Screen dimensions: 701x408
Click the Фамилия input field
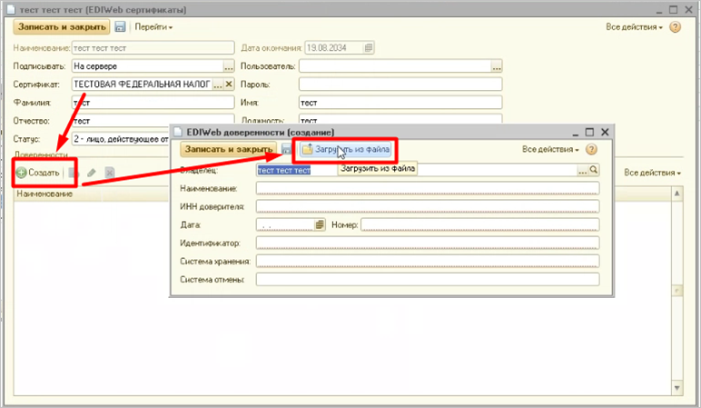coord(153,103)
